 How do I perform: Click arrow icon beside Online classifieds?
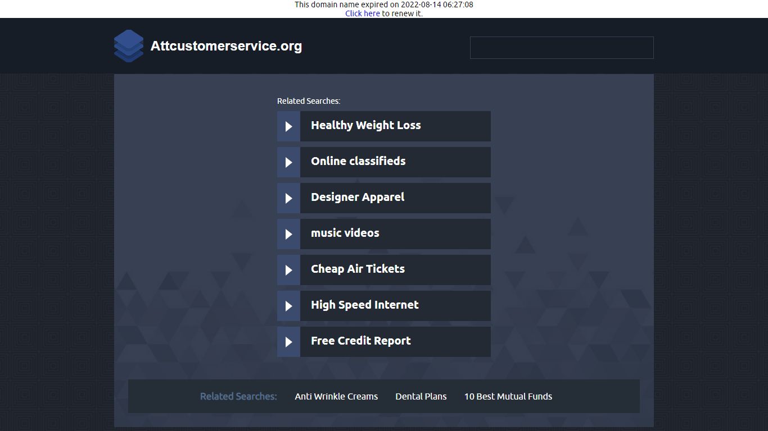click(288, 162)
